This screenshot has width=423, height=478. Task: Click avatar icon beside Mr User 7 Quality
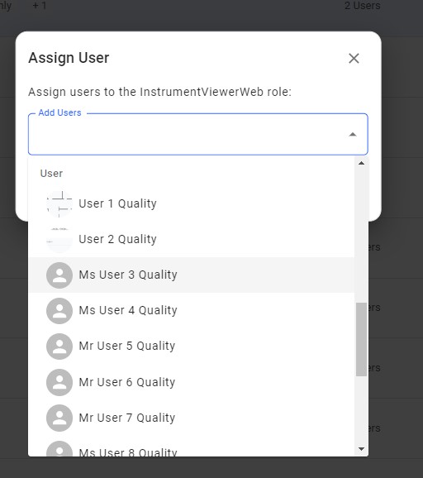[x=59, y=418]
